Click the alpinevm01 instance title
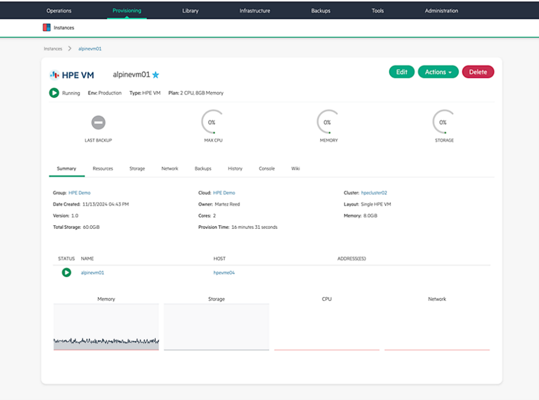The width and height of the screenshot is (539, 400). tap(131, 75)
